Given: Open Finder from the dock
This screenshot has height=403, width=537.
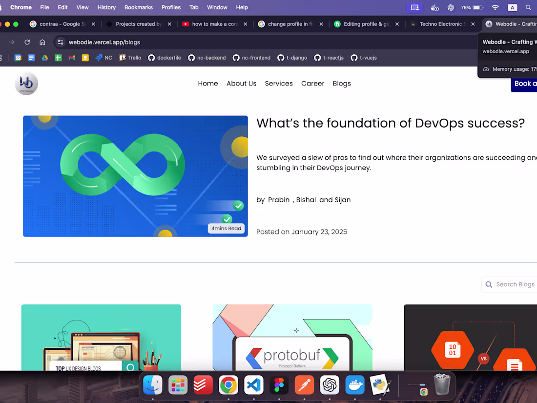Looking at the screenshot, I should click(152, 385).
